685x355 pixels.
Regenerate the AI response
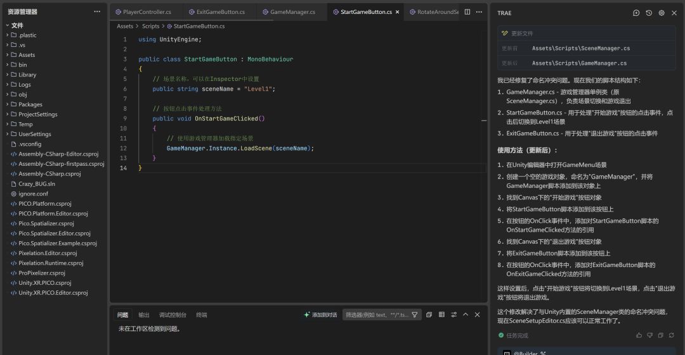tap(671, 335)
